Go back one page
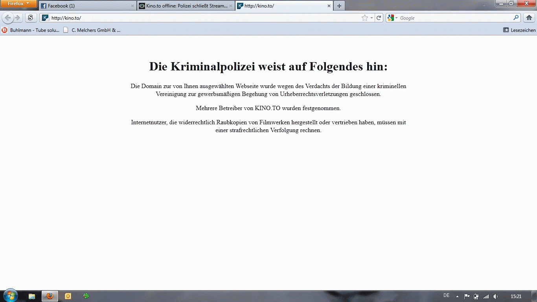Image resolution: width=537 pixels, height=302 pixels. pos(8,18)
